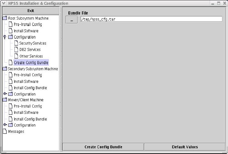This screenshot has width=228, height=154.
Task: Click the Default Values button
Action: coord(185,147)
